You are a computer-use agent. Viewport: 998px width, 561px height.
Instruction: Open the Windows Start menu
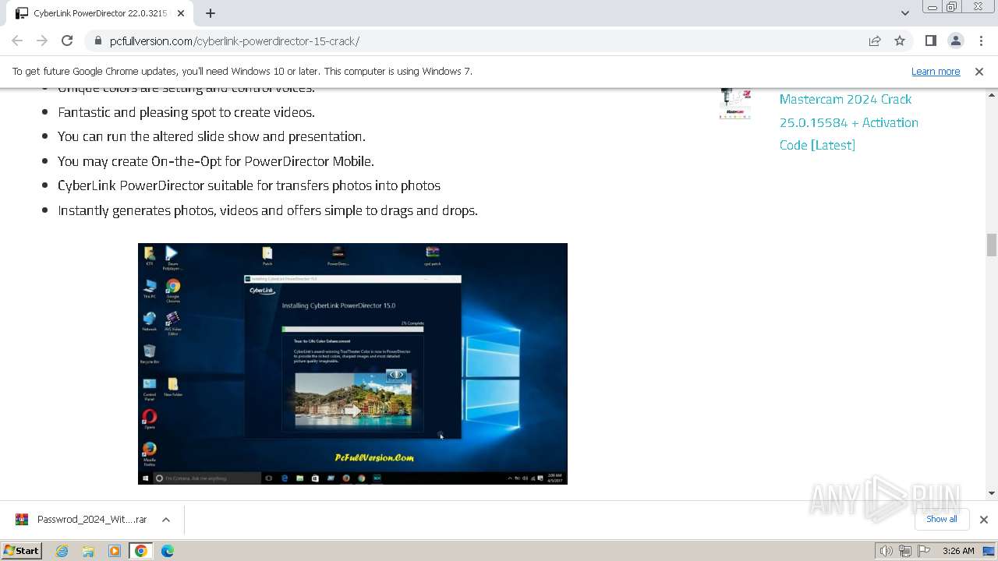pyautogui.click(x=21, y=551)
